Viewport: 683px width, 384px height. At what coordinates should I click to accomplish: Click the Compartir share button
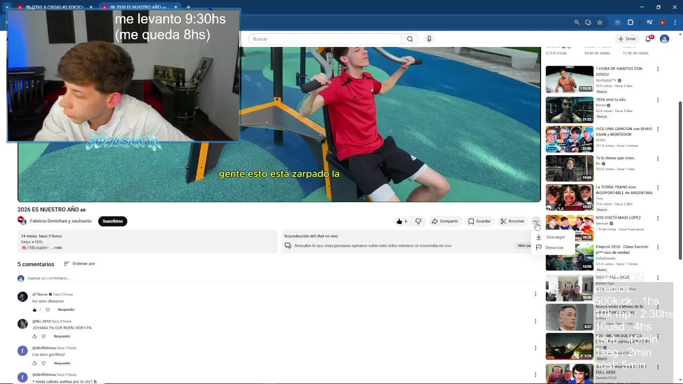pos(445,221)
